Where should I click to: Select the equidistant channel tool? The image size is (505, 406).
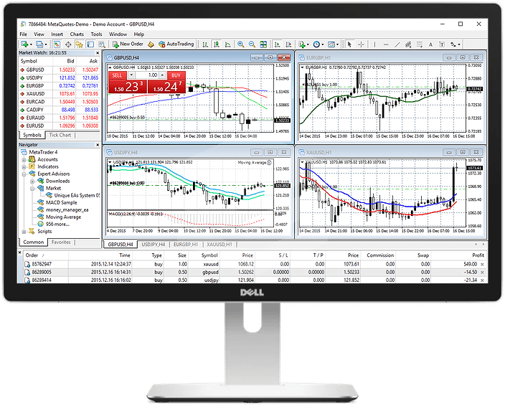[x=408, y=44]
